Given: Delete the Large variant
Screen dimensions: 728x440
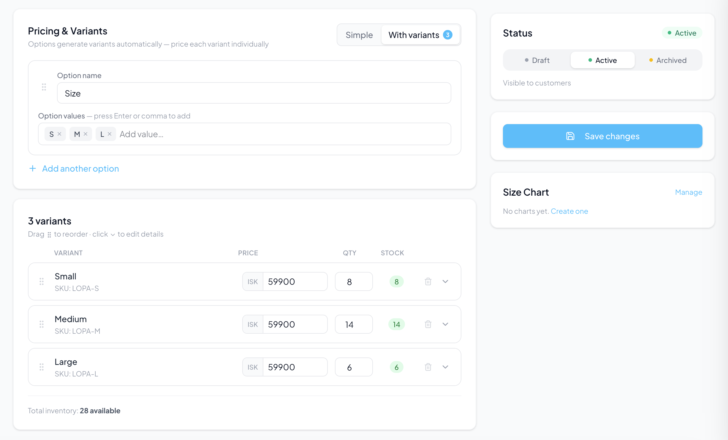Looking at the screenshot, I should point(428,367).
